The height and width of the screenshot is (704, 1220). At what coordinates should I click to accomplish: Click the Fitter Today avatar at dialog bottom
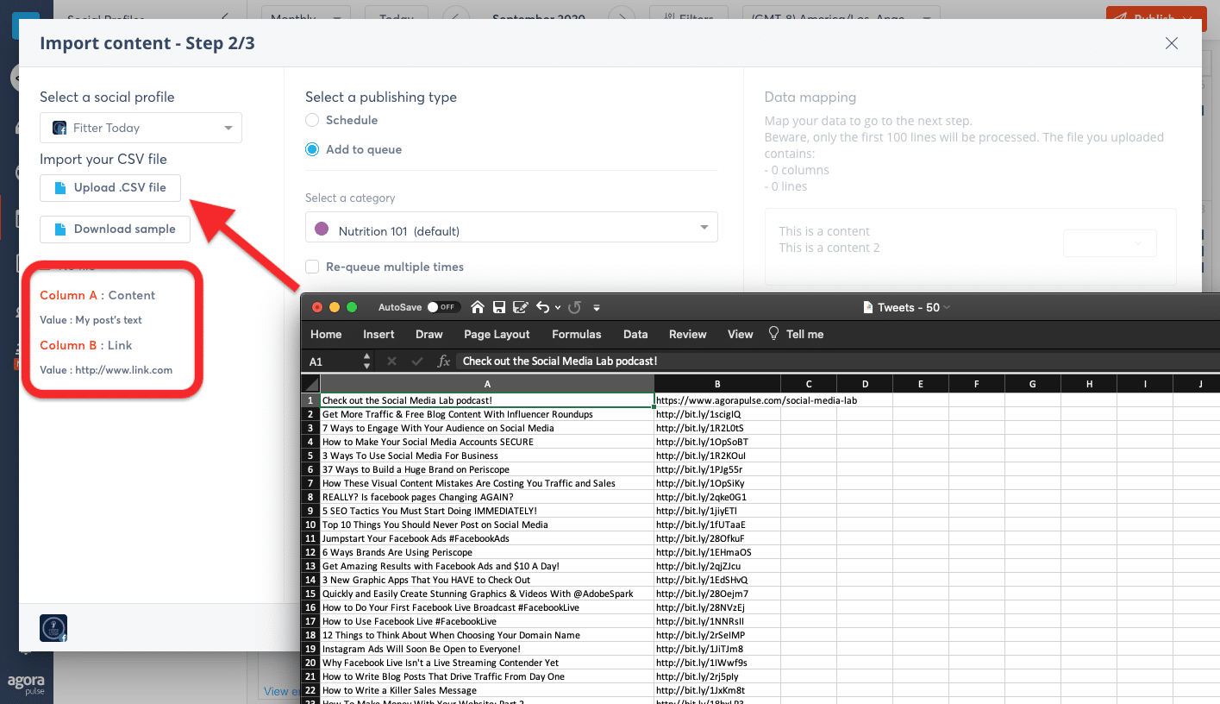click(53, 628)
